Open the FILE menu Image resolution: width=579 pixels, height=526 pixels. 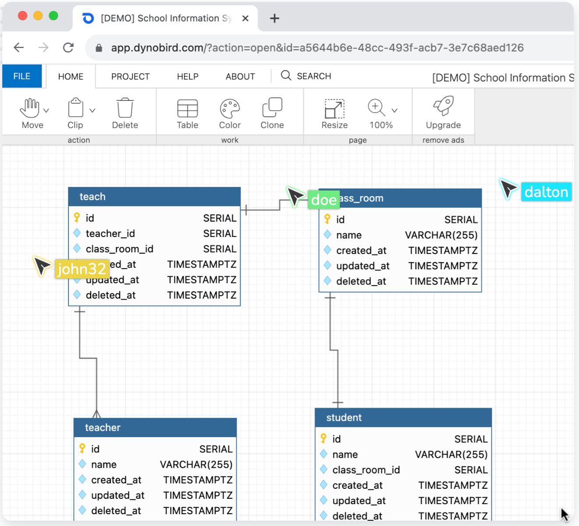tap(21, 76)
